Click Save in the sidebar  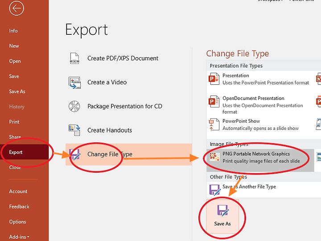click(14, 76)
